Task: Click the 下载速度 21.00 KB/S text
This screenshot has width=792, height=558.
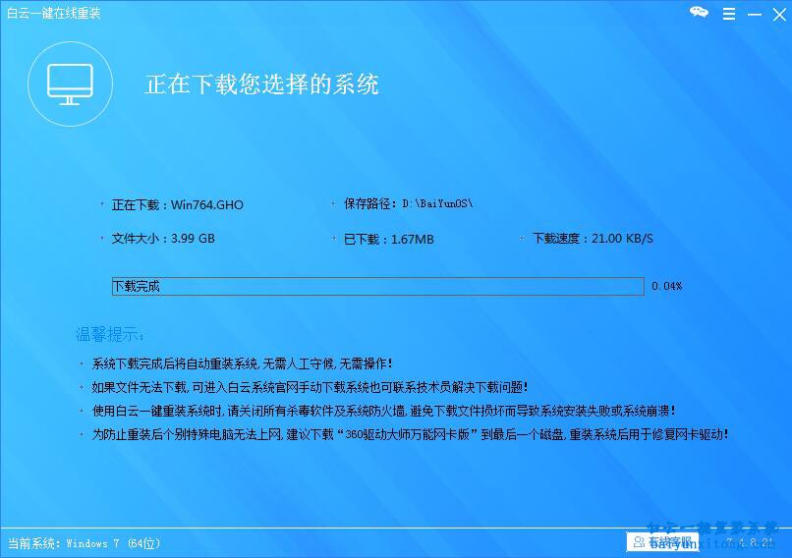Action: coord(593,239)
